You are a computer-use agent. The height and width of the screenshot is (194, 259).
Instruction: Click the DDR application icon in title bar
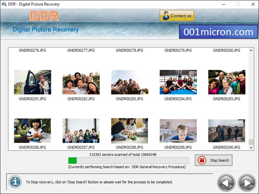pos(4,4)
